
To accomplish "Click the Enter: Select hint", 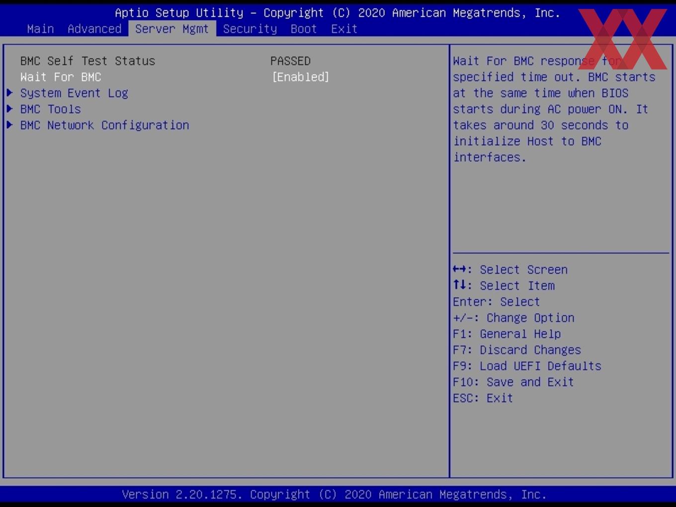I will 496,302.
